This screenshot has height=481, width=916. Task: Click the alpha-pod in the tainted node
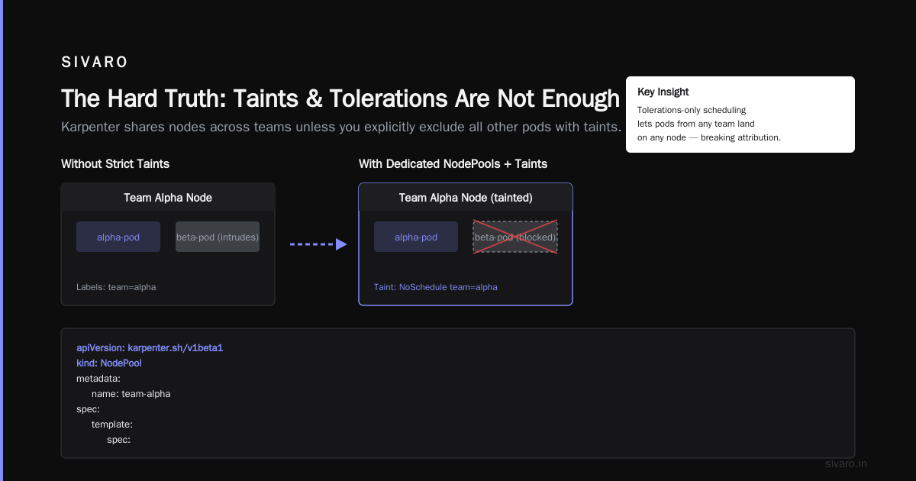416,237
